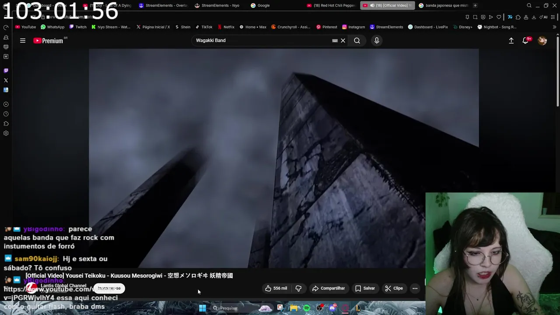Open the browser extensions puzzle icon
This screenshot has height=315, width=560.
[x=518, y=17]
